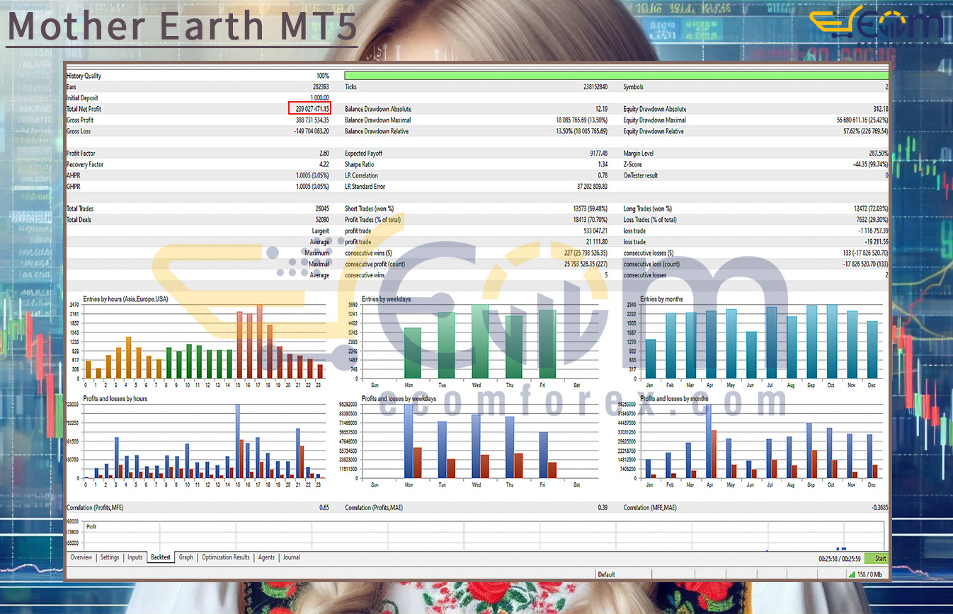The height and width of the screenshot is (614, 953).
Task: Click the AHPR value 1.0005 (0.05%)
Action: point(312,175)
